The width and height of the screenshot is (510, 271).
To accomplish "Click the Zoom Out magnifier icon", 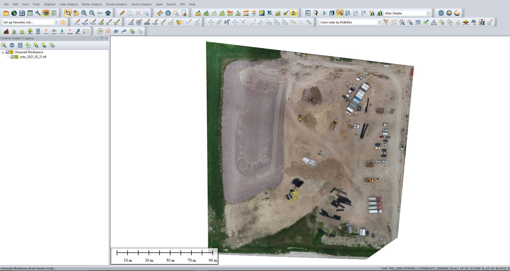I will click(x=92, y=13).
